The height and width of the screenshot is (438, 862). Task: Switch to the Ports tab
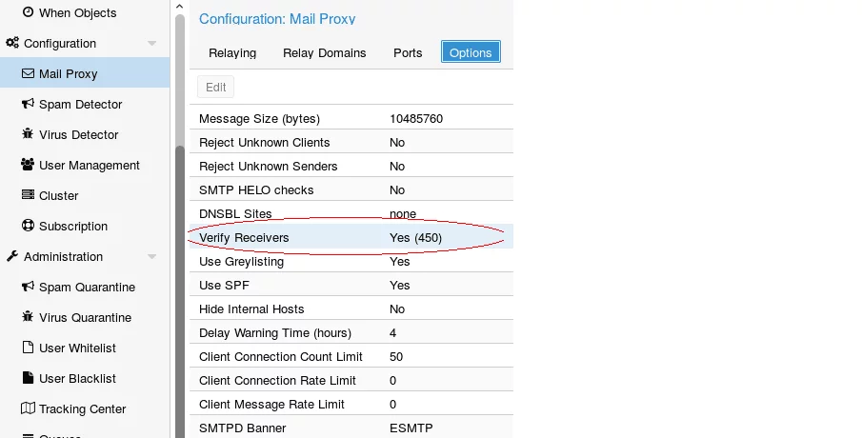[x=408, y=52]
